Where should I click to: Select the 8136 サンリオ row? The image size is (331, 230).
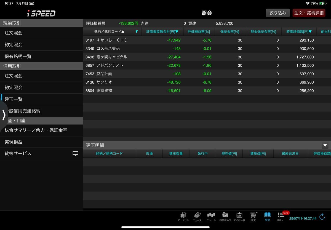pyautogui.click(x=207, y=82)
